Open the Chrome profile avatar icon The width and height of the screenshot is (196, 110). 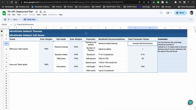coord(189,2)
